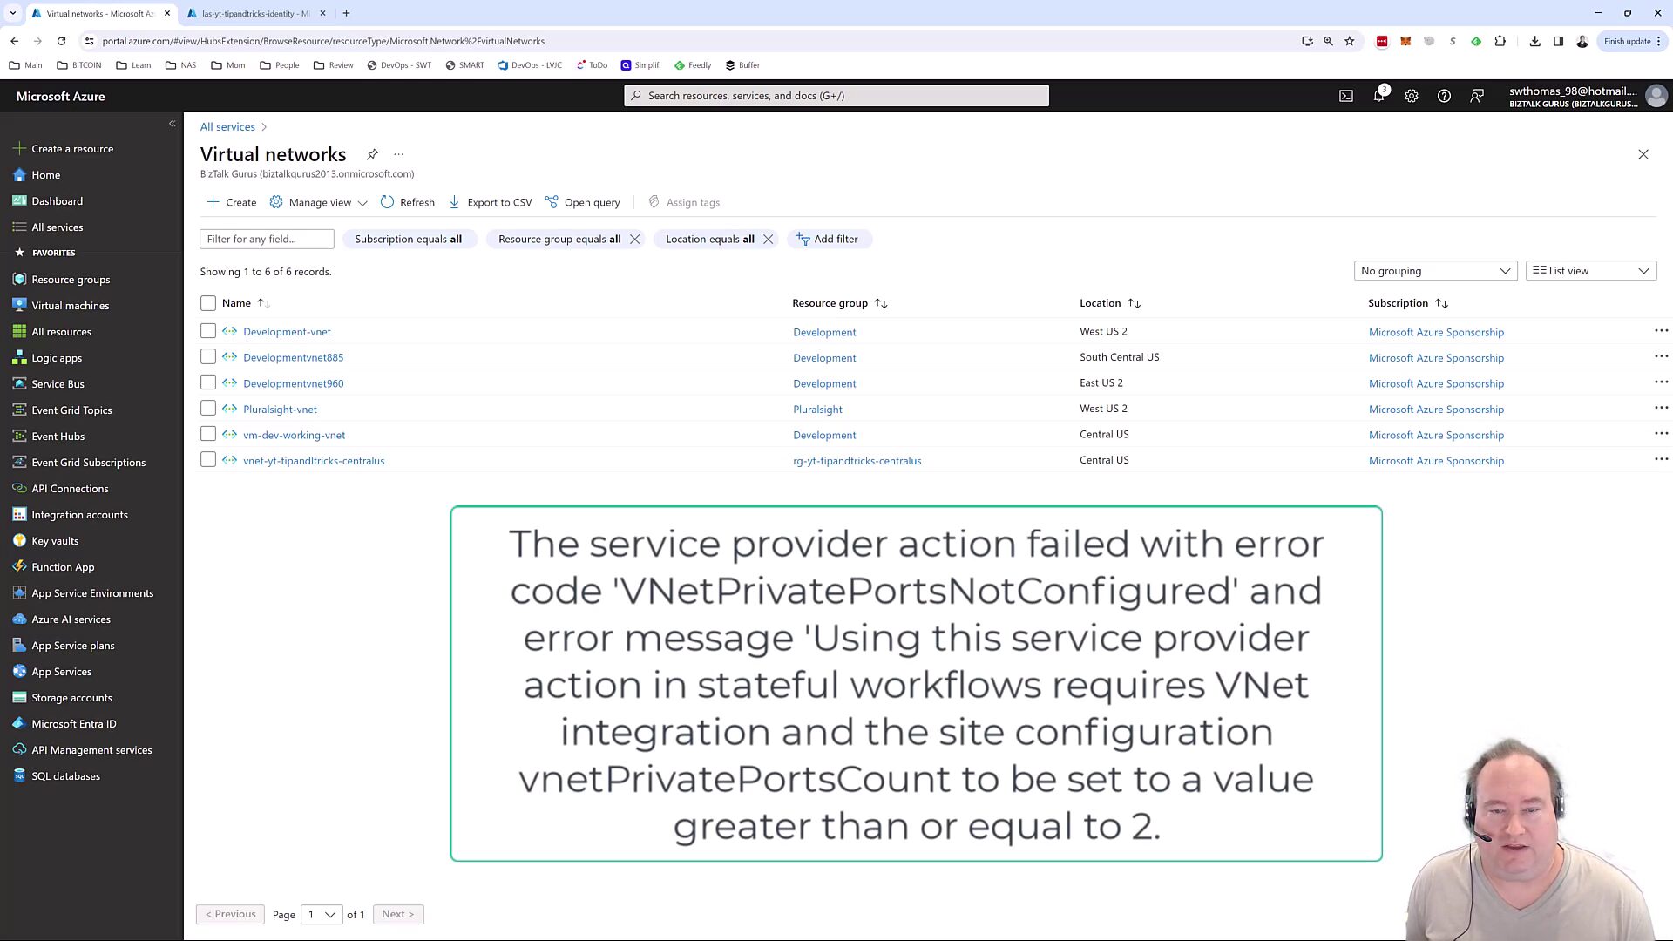Open the feedback icon in the header
The height and width of the screenshot is (941, 1673).
point(1477,96)
